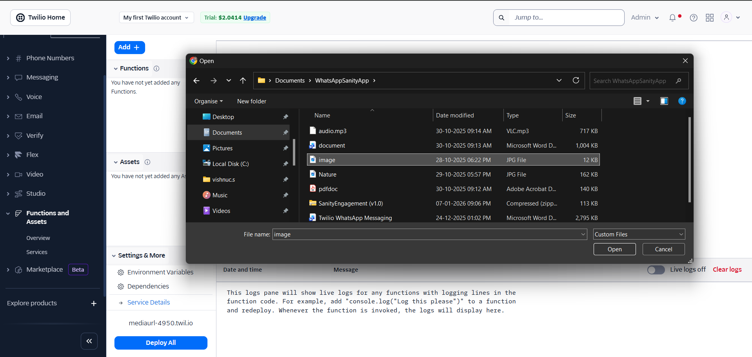Select the Nature JPG file
Image resolution: width=752 pixels, height=357 pixels.
tap(327, 175)
